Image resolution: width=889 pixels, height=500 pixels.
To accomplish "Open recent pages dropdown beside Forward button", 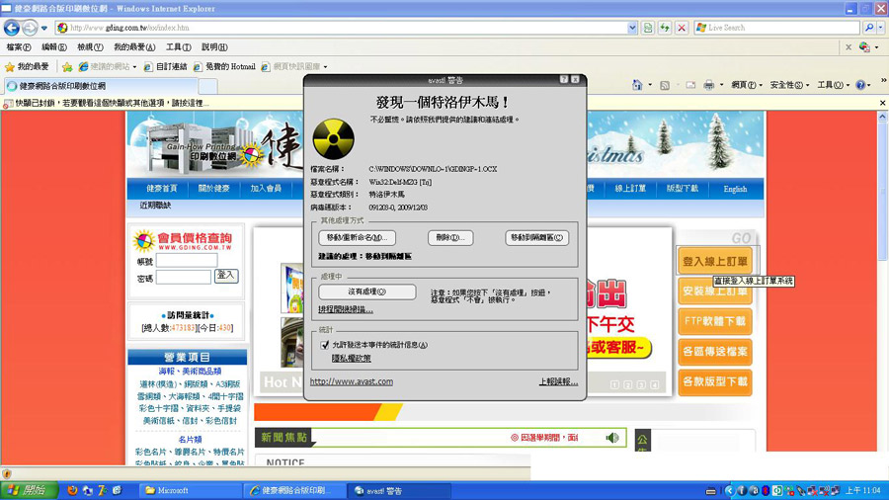I will pyautogui.click(x=44, y=28).
